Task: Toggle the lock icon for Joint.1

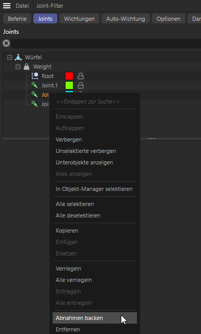Action: point(81,85)
